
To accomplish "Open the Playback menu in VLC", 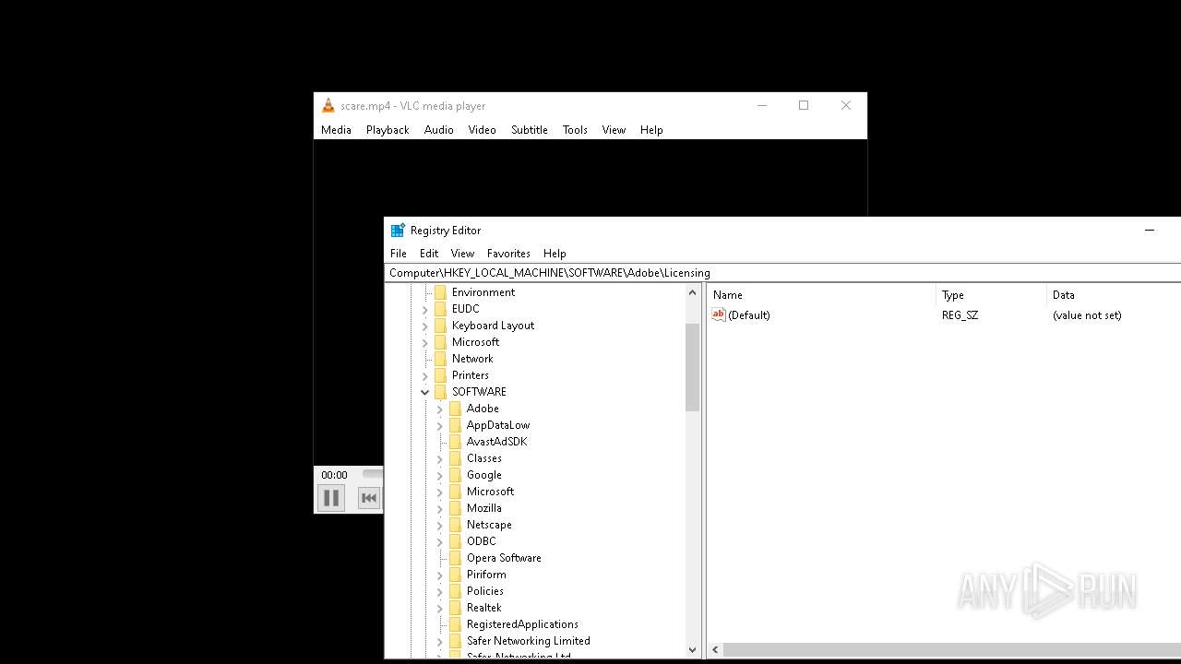I will [x=388, y=130].
